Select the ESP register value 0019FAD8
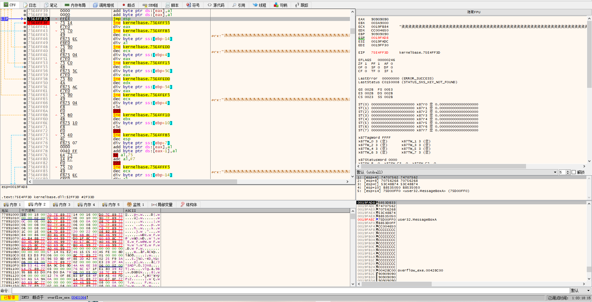This screenshot has width=592, height=302. [x=380, y=38]
